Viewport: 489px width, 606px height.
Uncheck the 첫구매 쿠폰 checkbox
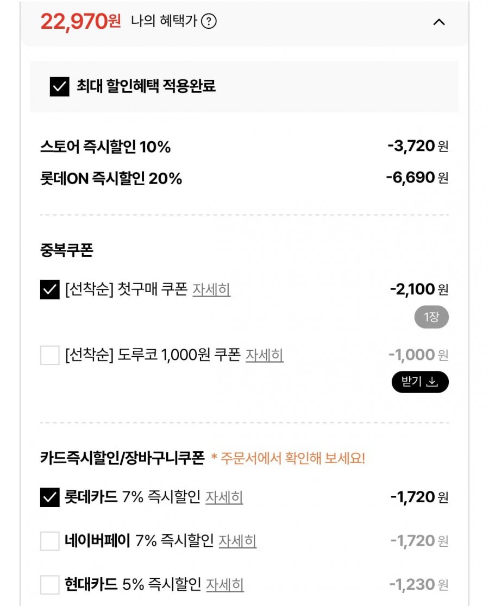coord(50,290)
